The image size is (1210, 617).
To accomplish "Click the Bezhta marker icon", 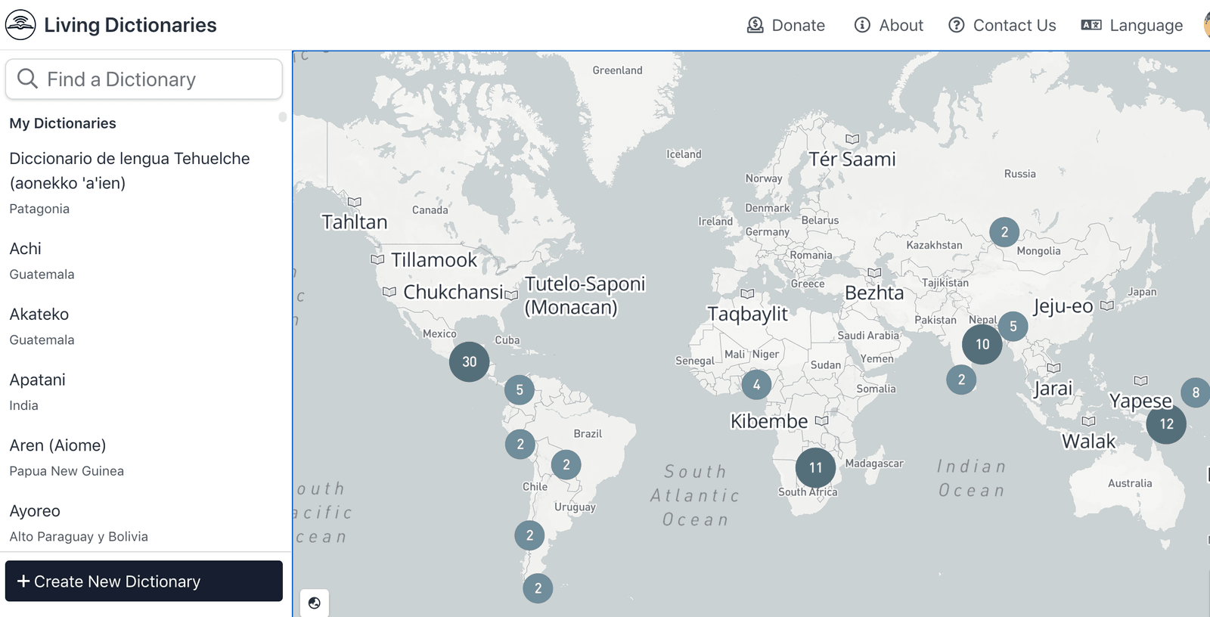I will tap(874, 273).
